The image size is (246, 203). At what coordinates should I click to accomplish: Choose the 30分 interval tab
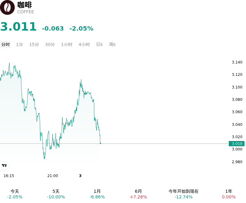(50, 44)
